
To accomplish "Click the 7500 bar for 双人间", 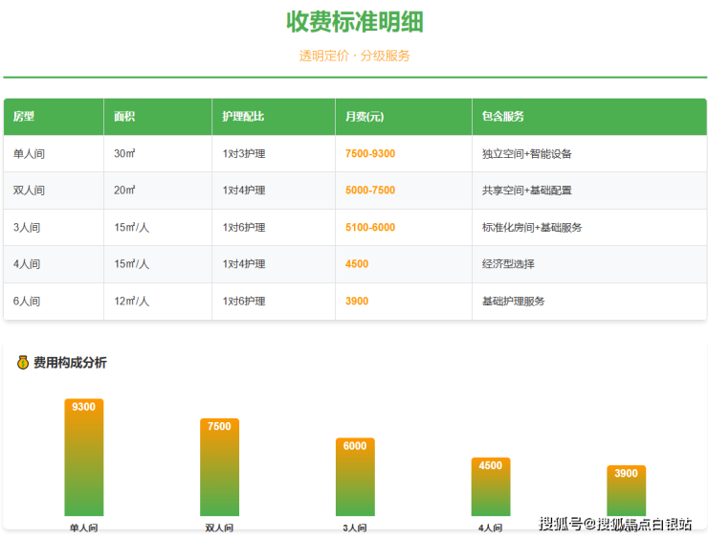I will pyautogui.click(x=219, y=469).
